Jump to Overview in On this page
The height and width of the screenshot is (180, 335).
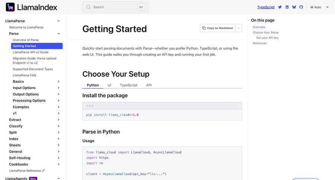click(259, 27)
